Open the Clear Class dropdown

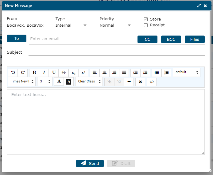tap(89, 82)
